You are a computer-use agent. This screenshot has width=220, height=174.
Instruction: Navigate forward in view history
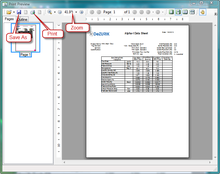158,12
